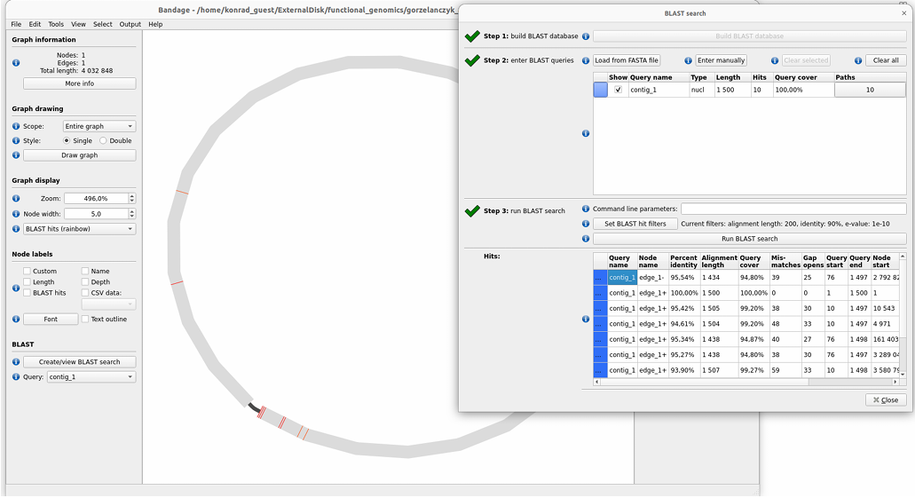Click the Load from FASTA file button

[x=627, y=60]
